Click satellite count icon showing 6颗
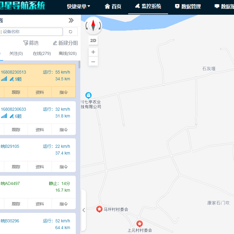The image size is (234, 234). [x=12, y=116]
